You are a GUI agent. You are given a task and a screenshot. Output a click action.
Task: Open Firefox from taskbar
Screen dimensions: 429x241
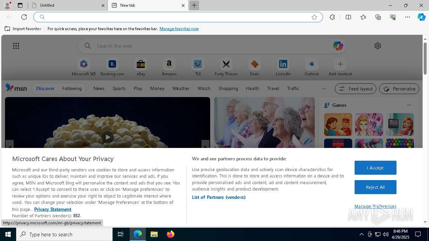pos(170,234)
